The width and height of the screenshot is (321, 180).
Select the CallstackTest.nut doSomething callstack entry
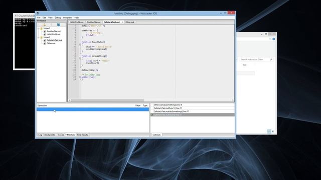click(193, 111)
